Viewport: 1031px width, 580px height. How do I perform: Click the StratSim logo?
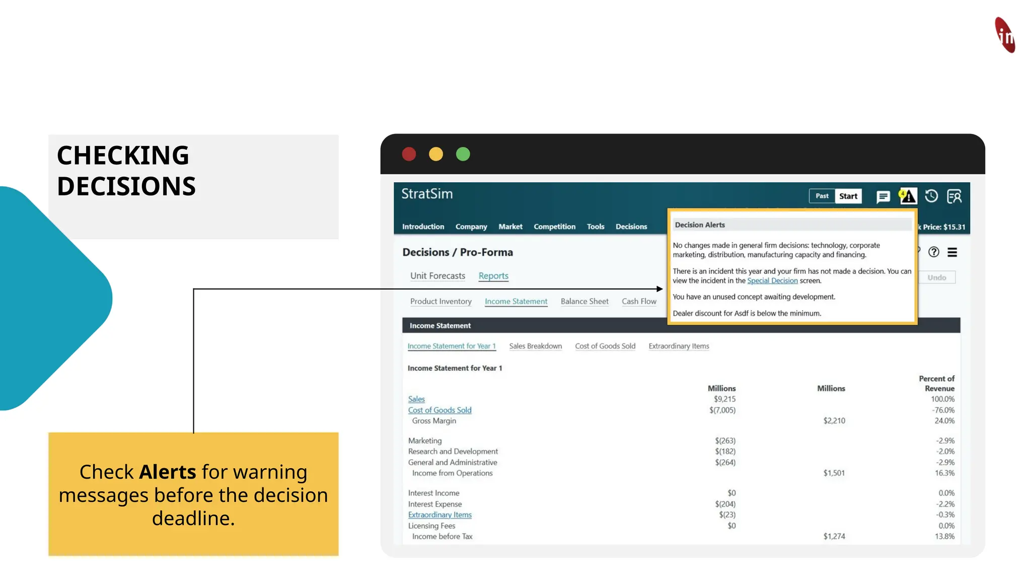click(x=427, y=194)
